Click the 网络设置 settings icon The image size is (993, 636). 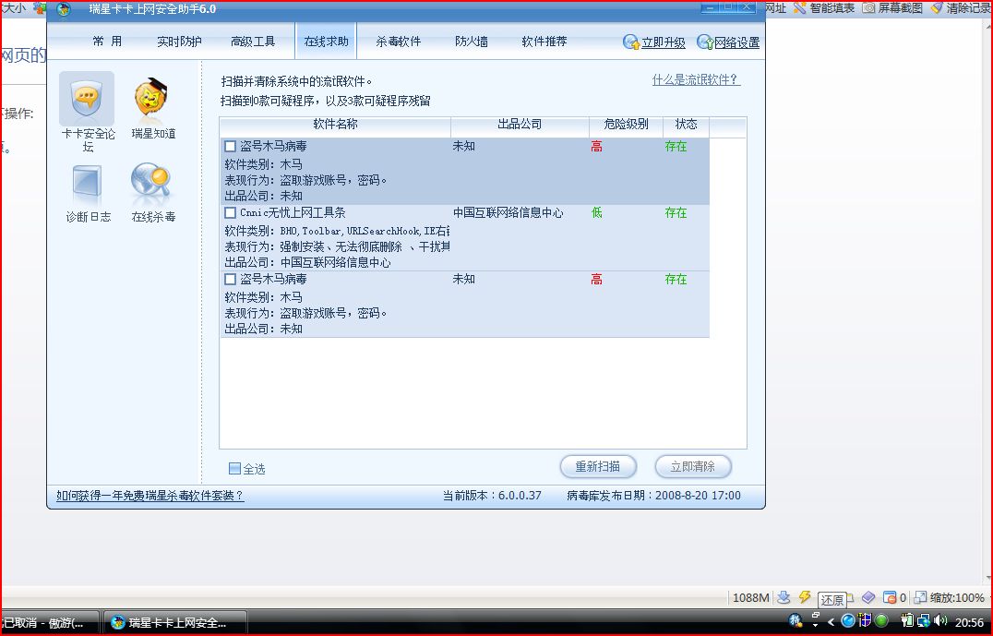pyautogui.click(x=705, y=42)
